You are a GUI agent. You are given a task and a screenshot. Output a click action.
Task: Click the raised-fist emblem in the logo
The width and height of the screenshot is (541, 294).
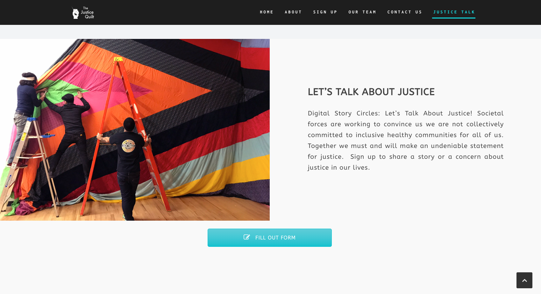coord(75,13)
